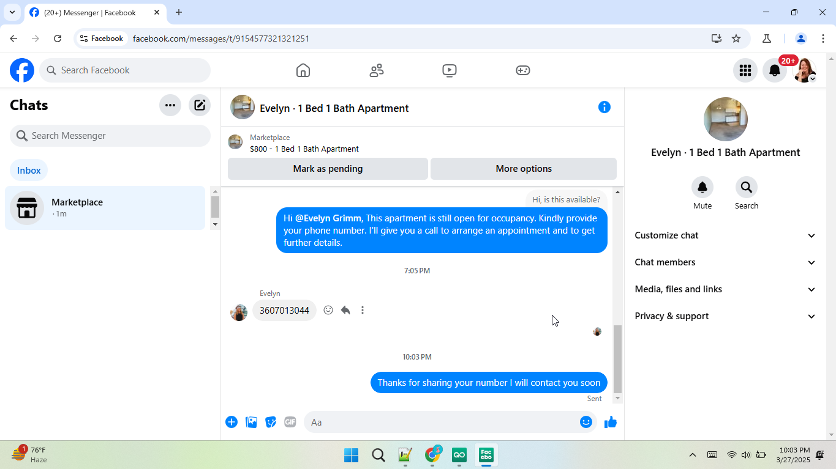
Task: Go to the Home feed icon
Action: (x=303, y=70)
